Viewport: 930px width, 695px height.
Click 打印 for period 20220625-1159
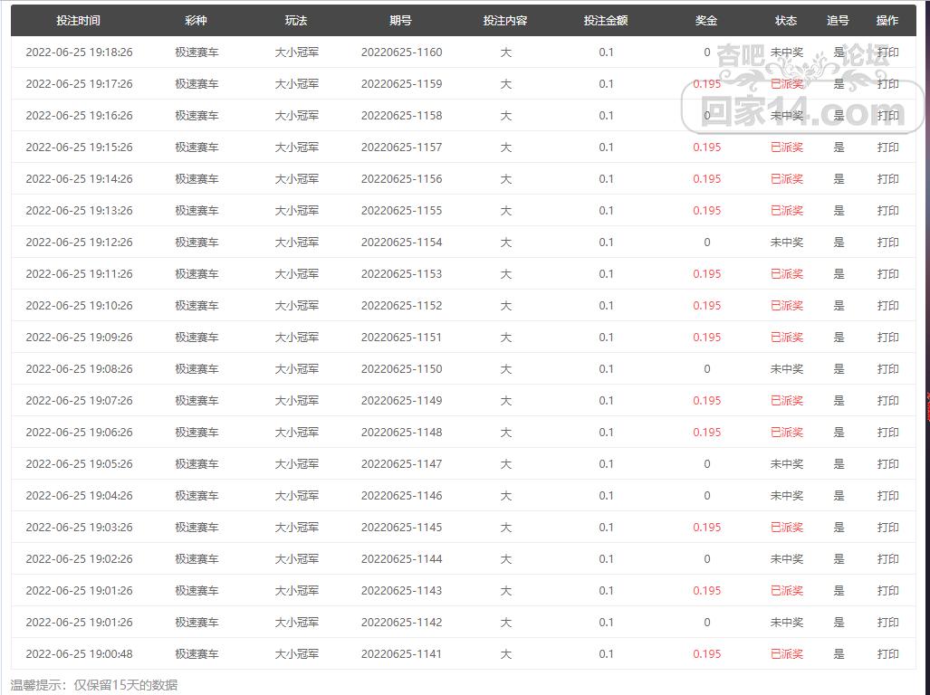(x=887, y=83)
